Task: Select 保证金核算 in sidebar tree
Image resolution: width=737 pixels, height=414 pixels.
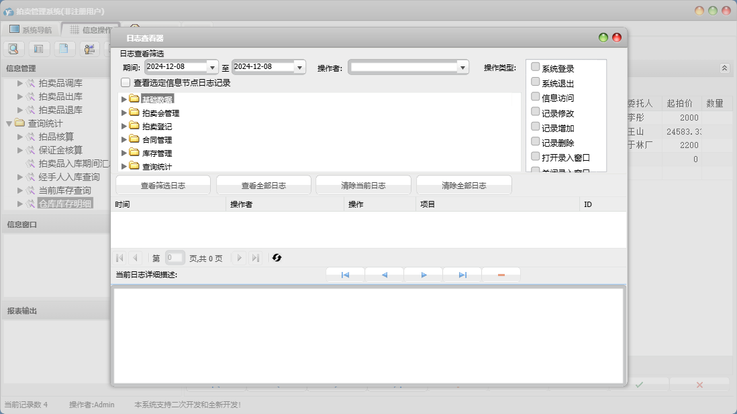Action: [60, 150]
